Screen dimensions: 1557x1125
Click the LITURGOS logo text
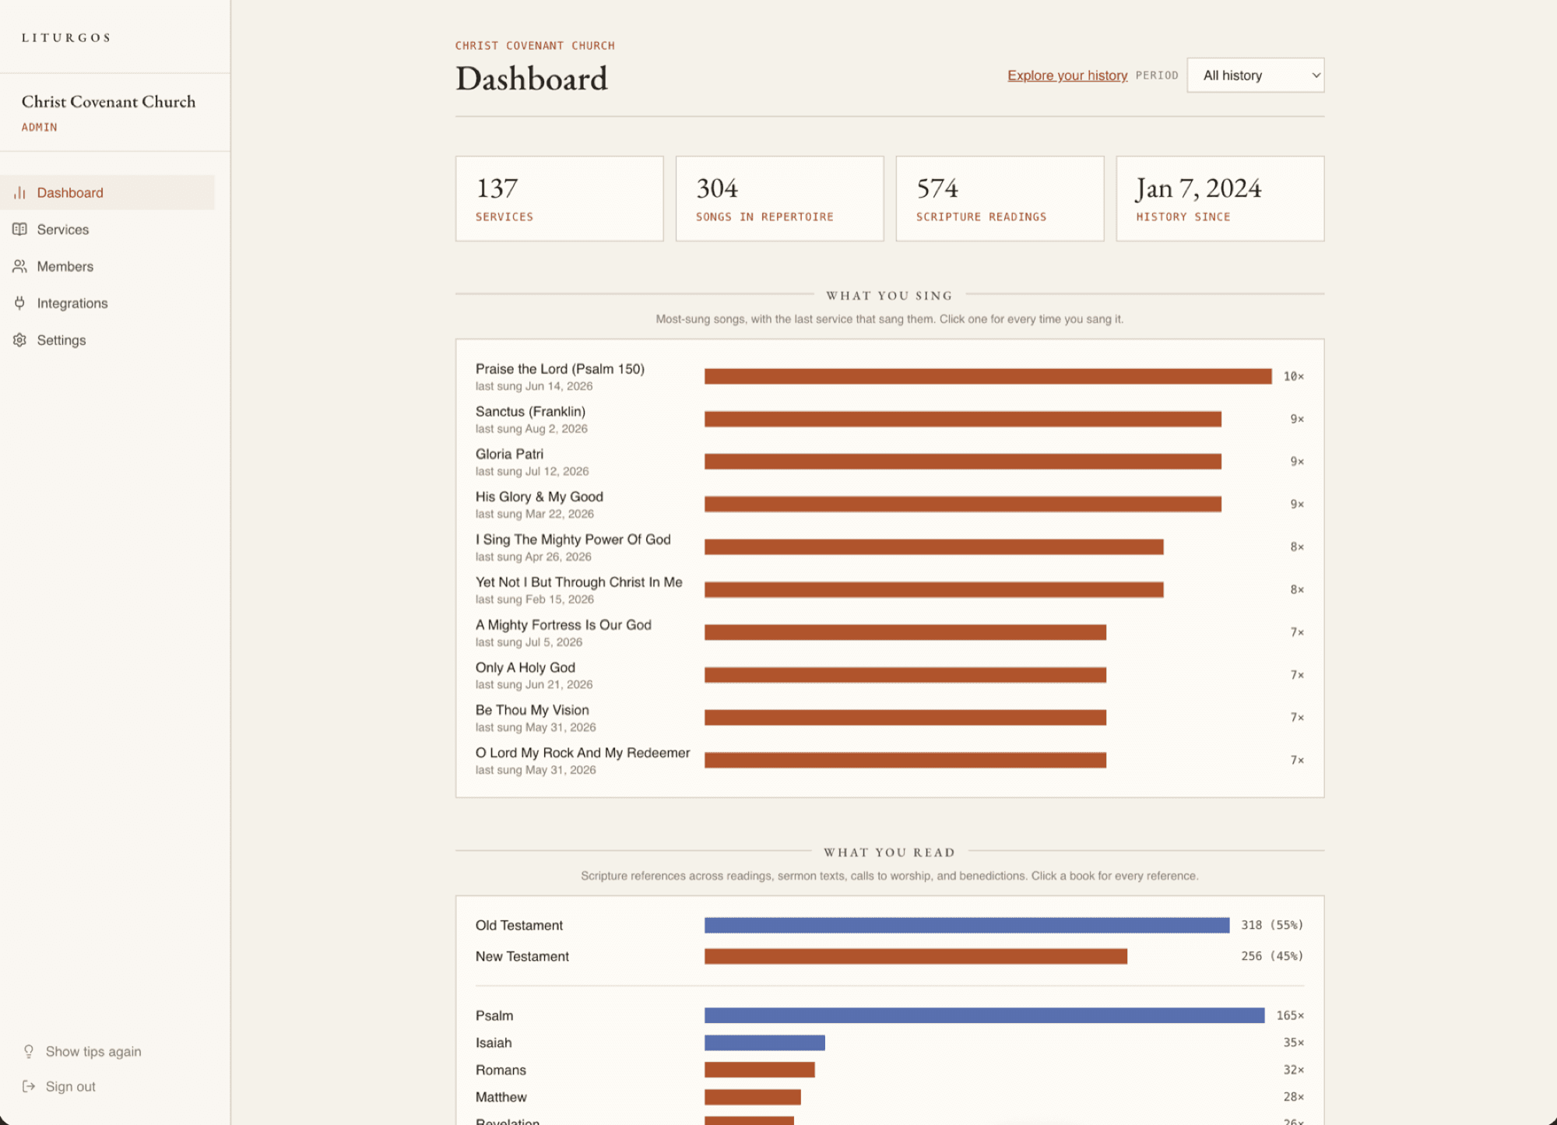click(66, 37)
